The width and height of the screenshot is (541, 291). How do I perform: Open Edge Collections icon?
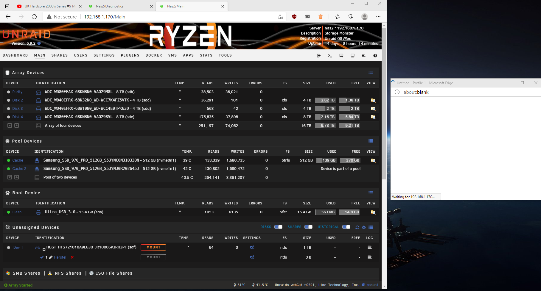(x=351, y=17)
